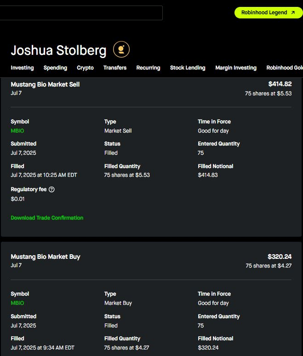Download Trade Confirmation for the sell order

pos(47,218)
